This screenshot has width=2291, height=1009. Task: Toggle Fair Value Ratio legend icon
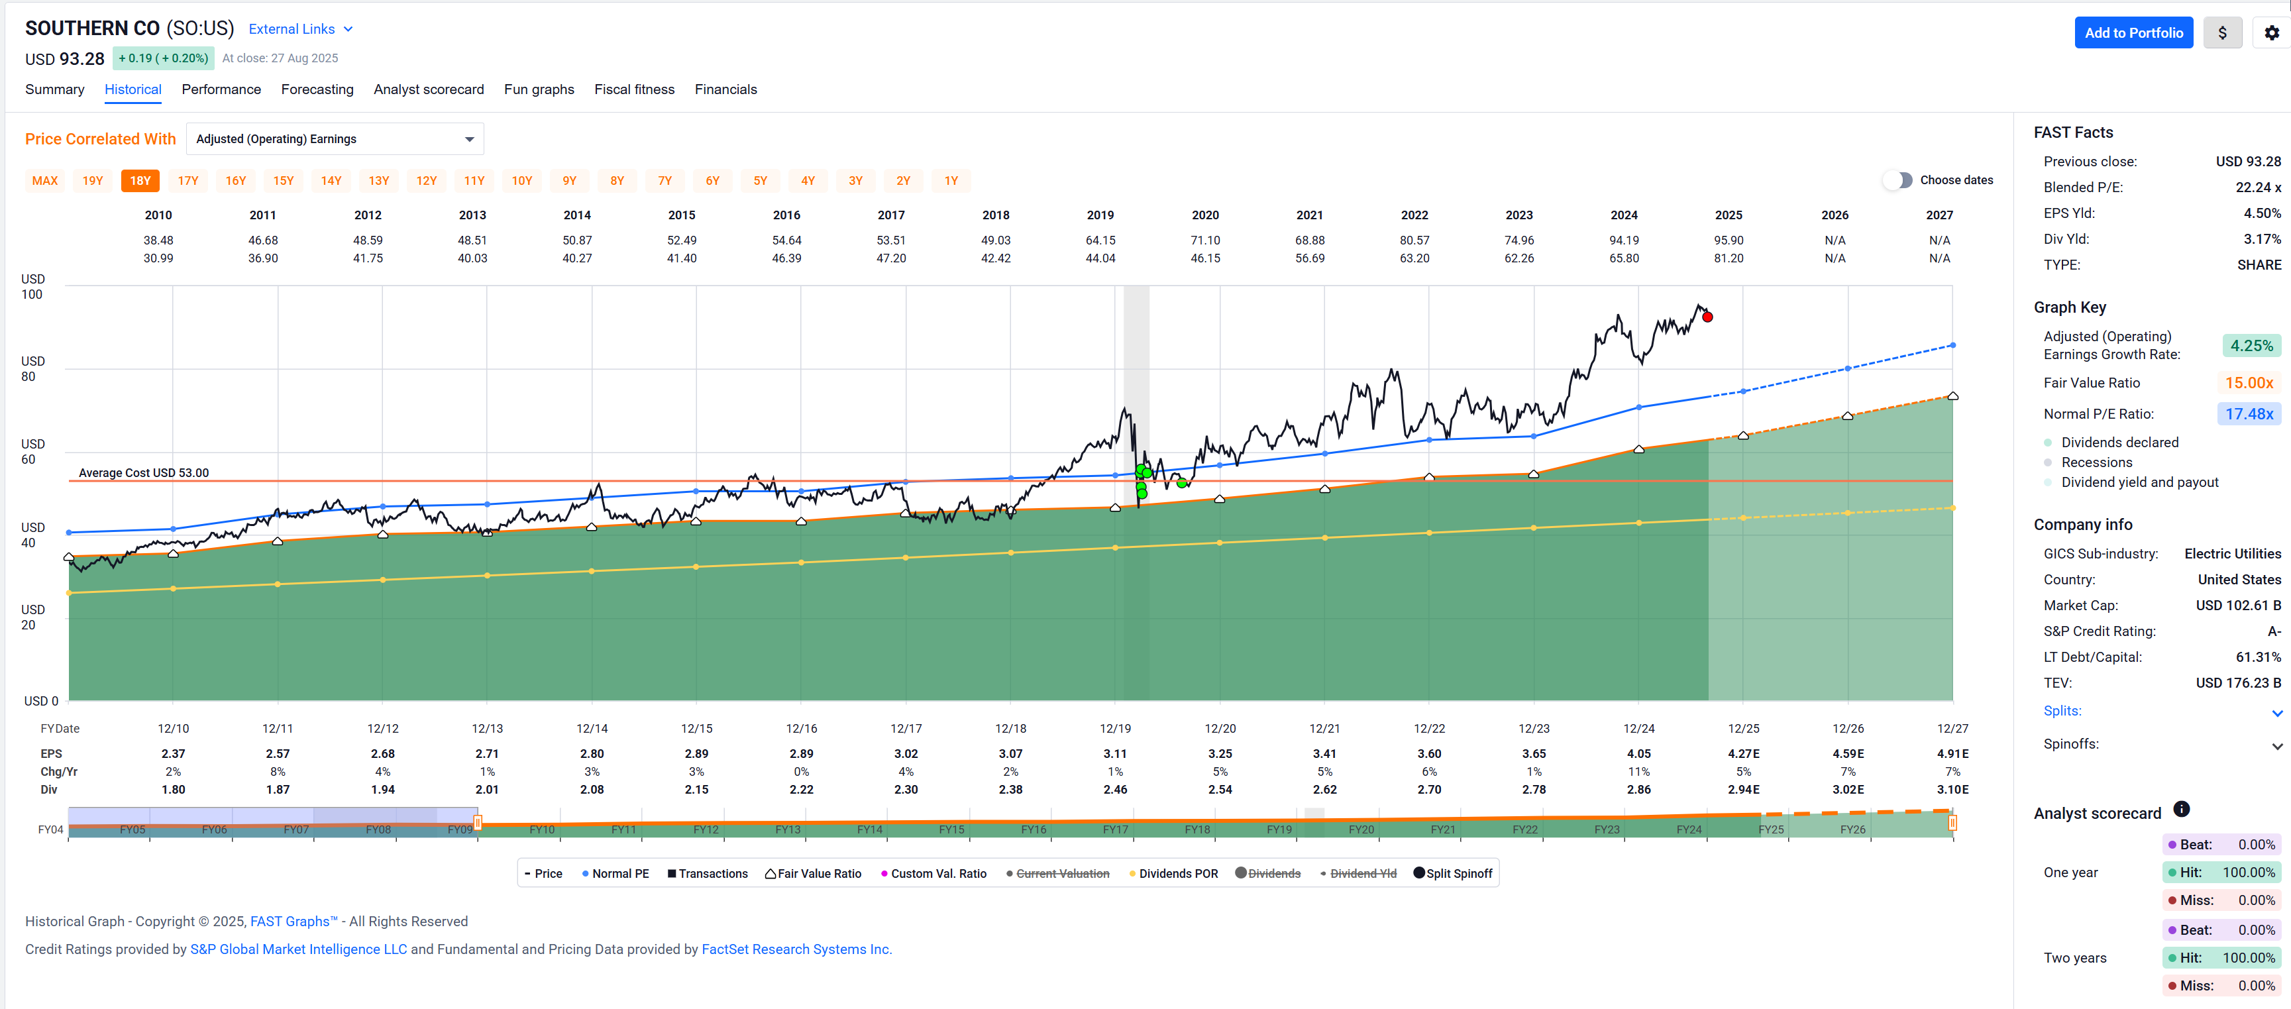pyautogui.click(x=771, y=874)
